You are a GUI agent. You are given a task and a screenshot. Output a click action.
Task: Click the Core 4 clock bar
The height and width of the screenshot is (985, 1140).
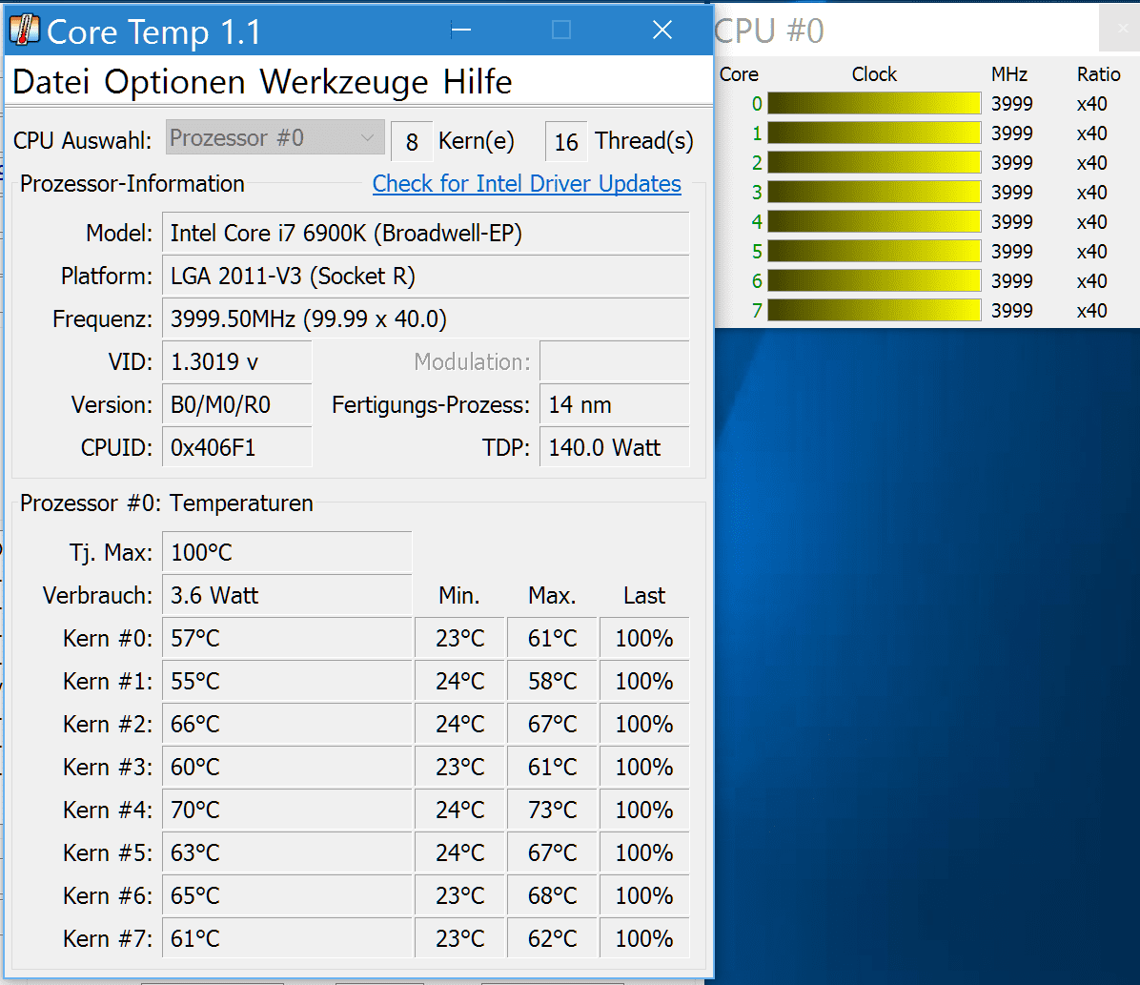(x=873, y=222)
